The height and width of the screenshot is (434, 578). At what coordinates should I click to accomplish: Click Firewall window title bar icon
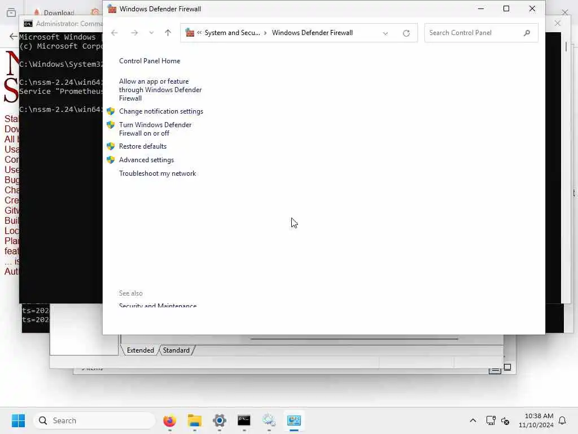click(x=112, y=9)
